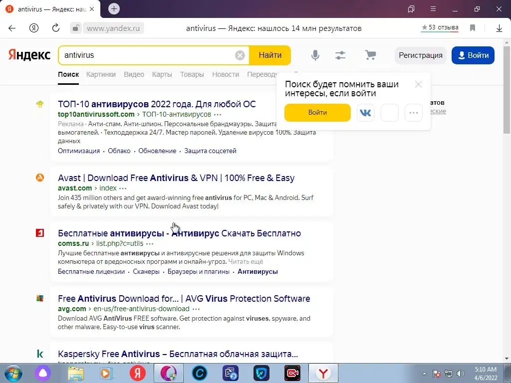
Task: Click the comss.ru red favicon
Action: (40, 233)
